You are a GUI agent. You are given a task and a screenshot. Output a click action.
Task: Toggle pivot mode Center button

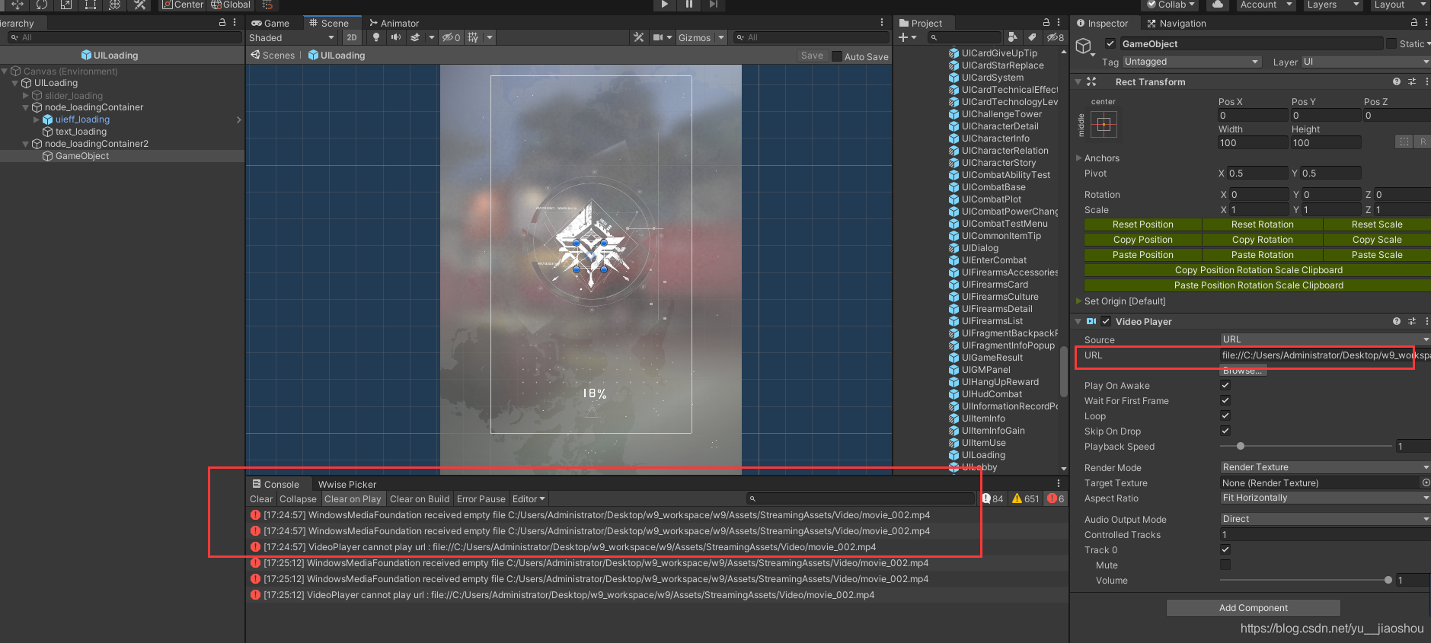(183, 5)
